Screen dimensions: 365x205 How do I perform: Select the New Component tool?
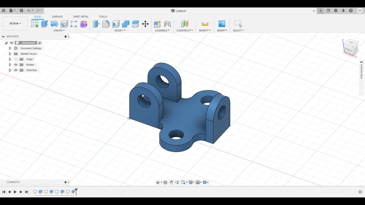pos(157,24)
